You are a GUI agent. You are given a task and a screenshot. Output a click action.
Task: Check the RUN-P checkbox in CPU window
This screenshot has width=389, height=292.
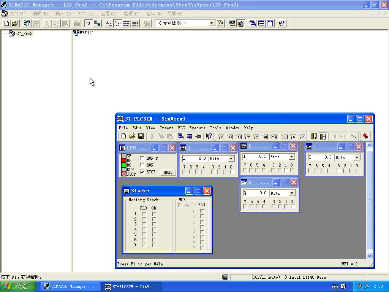tap(142, 158)
